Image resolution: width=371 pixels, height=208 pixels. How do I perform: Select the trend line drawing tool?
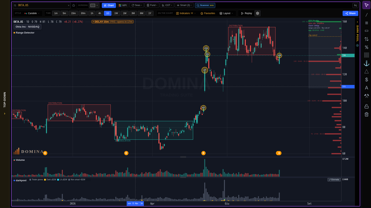366,15
